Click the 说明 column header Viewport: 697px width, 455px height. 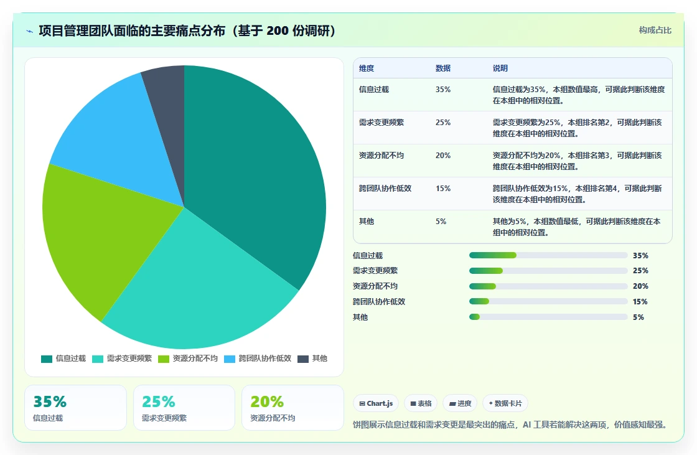pos(500,68)
